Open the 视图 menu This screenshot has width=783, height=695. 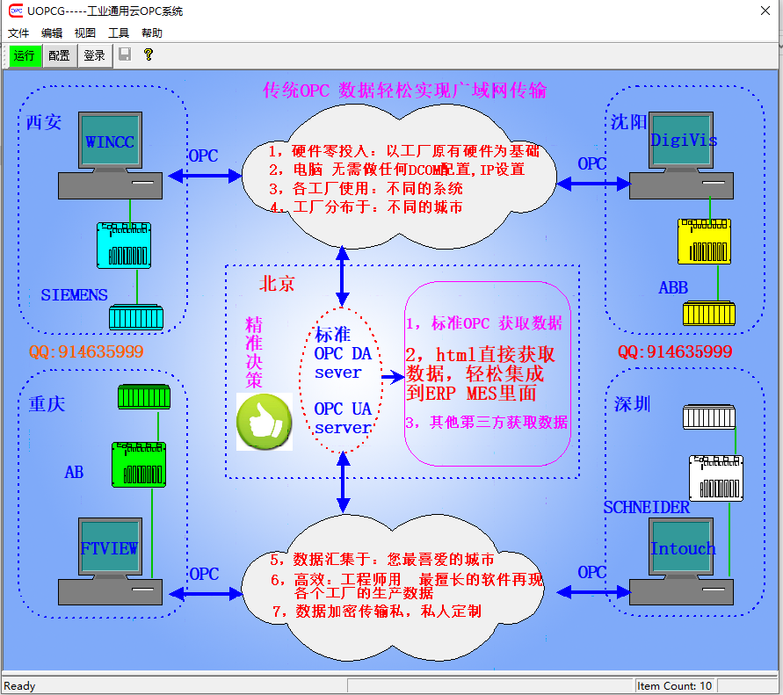click(x=85, y=33)
